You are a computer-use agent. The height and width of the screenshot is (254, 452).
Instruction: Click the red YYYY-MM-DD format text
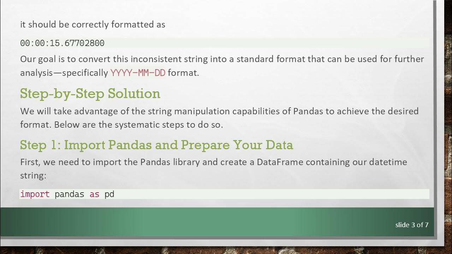point(138,73)
